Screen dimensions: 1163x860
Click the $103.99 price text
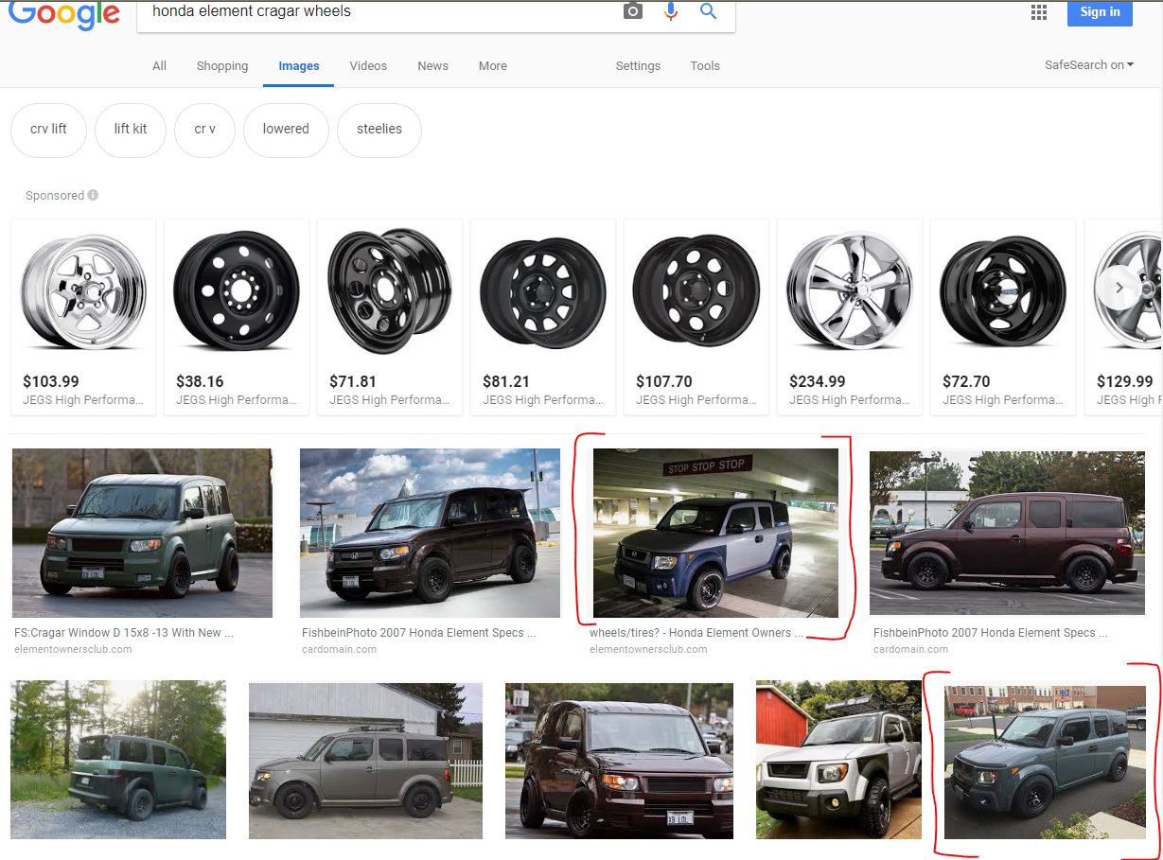51,382
